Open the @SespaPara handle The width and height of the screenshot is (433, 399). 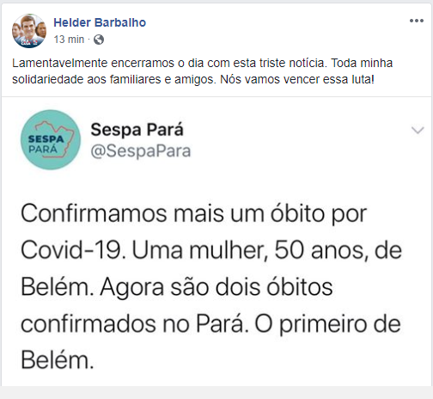(141, 151)
